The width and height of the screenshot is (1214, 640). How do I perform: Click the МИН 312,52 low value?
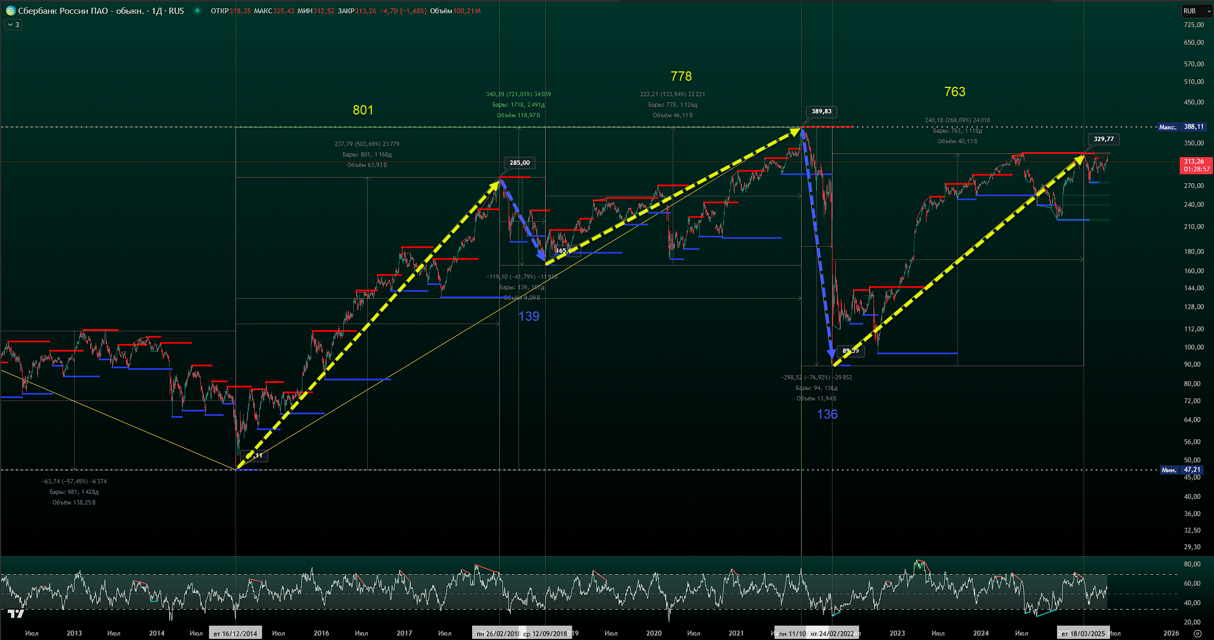(x=316, y=11)
